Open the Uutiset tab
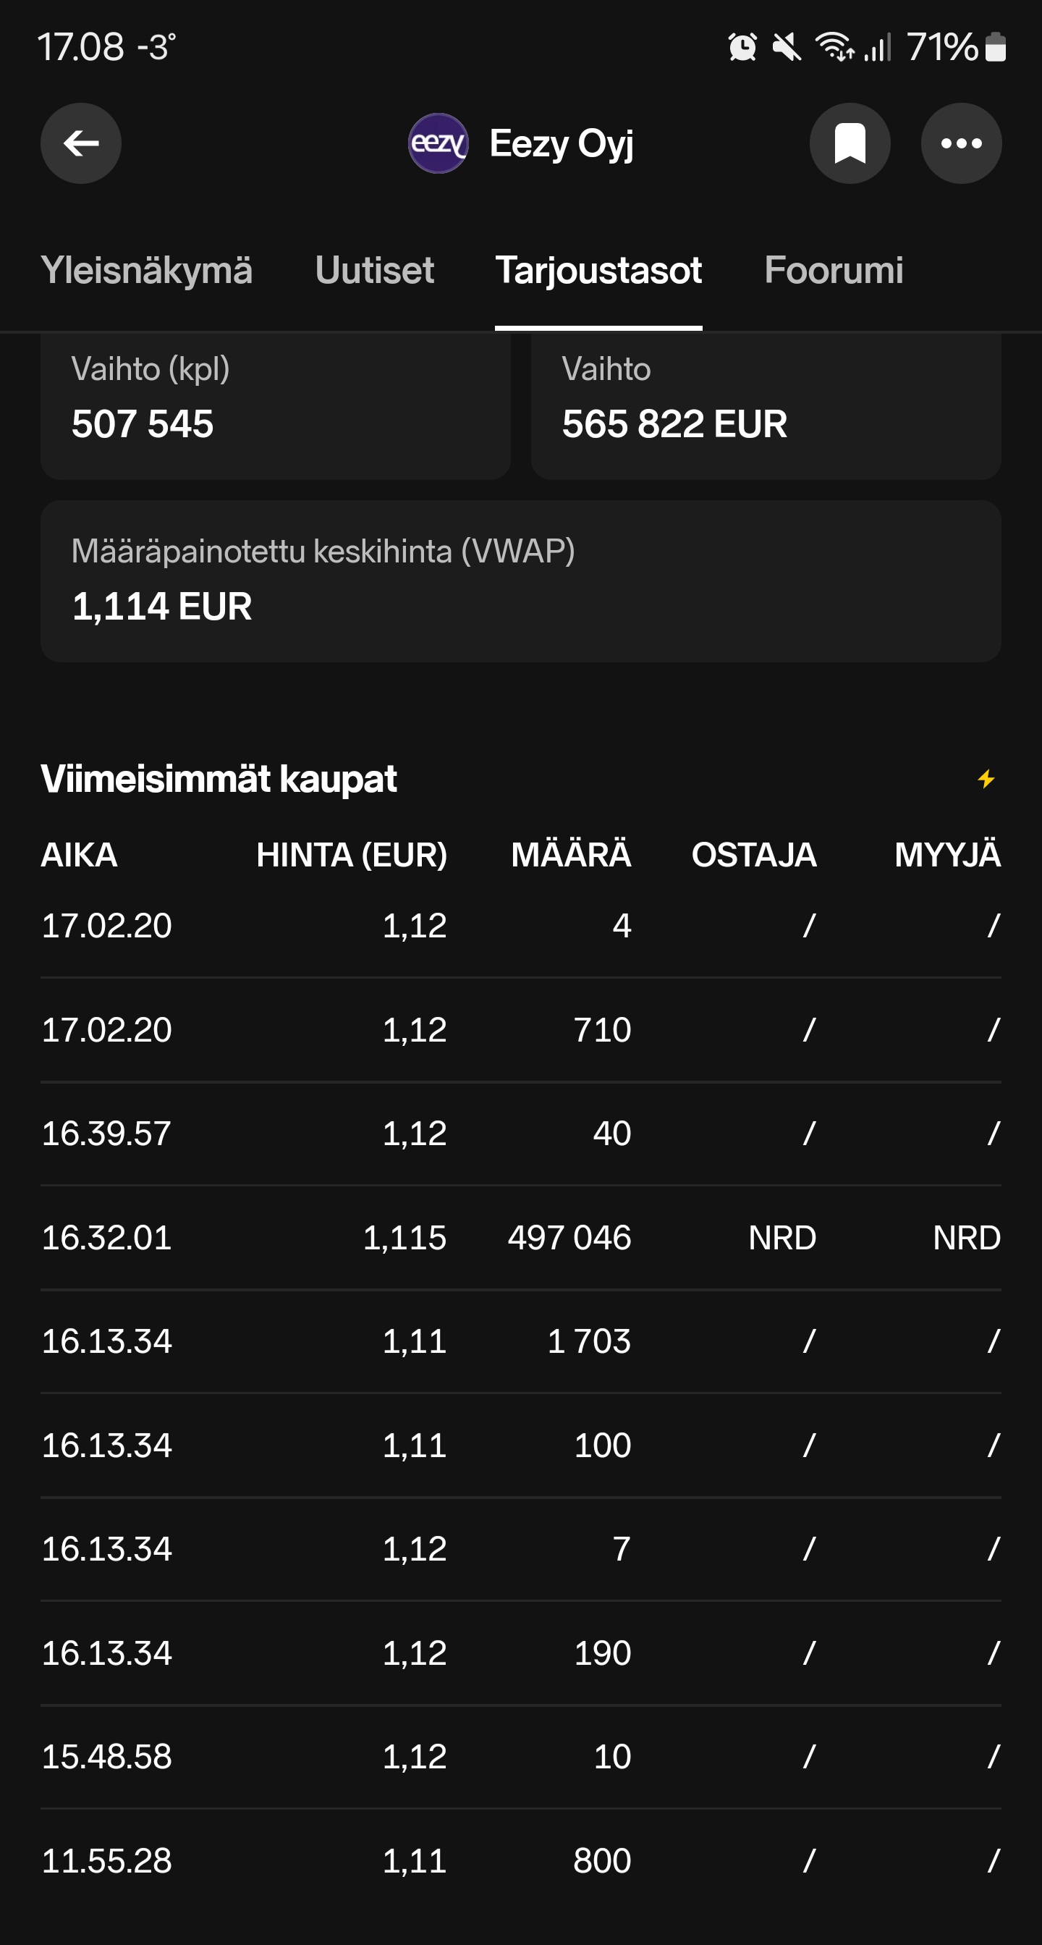1042x1945 pixels. [x=374, y=270]
